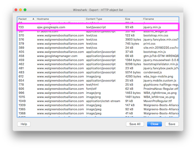Select packet 1365 row
Viewport: 196px width, 149px height.
click(98, 109)
